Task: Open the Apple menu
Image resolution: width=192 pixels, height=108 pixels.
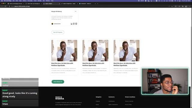Action: tap(2, 1)
